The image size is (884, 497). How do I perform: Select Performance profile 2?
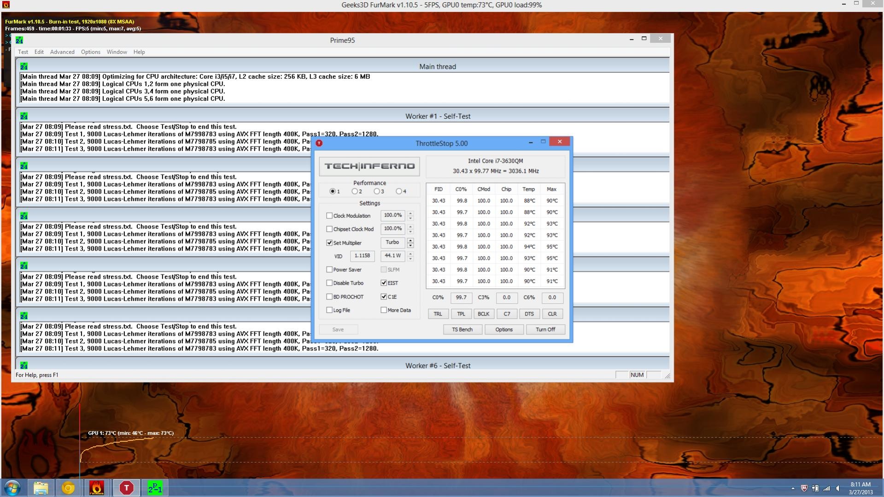355,191
